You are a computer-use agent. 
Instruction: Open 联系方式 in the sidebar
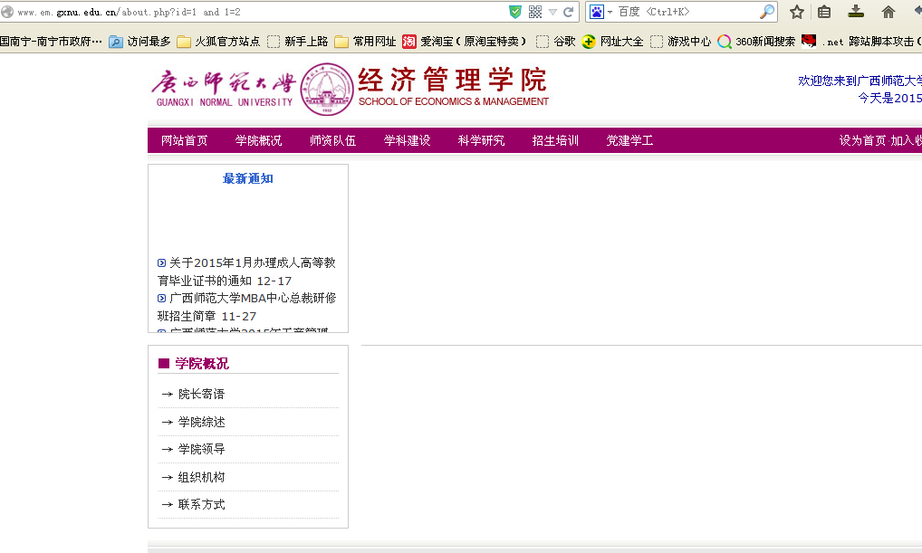pos(202,504)
